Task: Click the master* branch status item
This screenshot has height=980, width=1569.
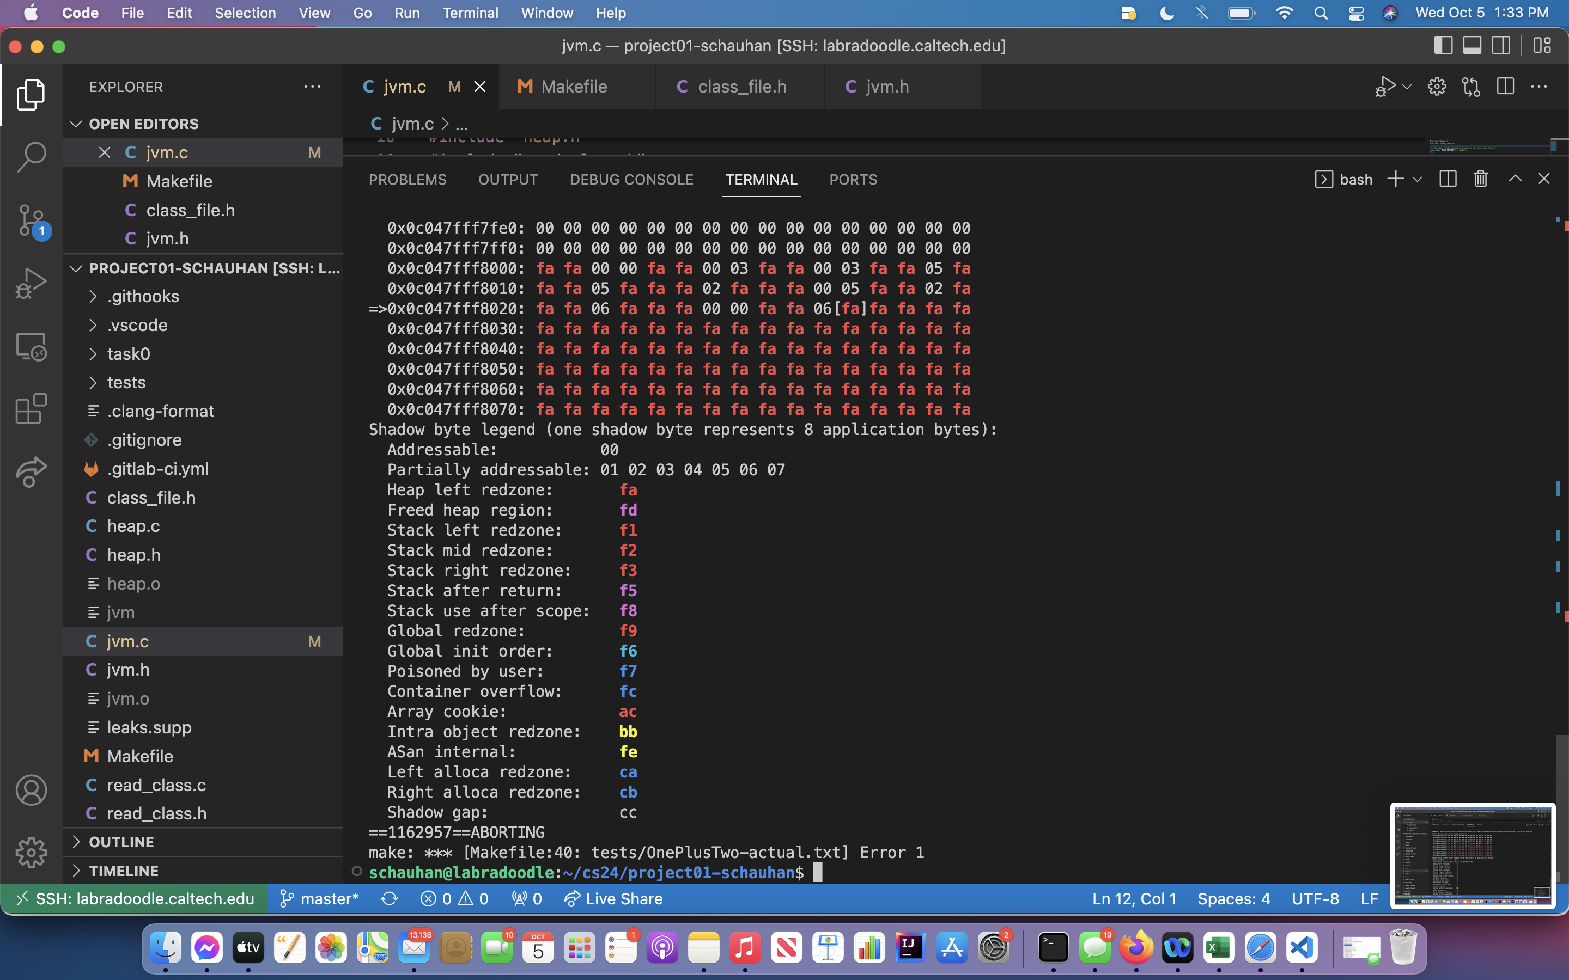Action: tap(320, 899)
